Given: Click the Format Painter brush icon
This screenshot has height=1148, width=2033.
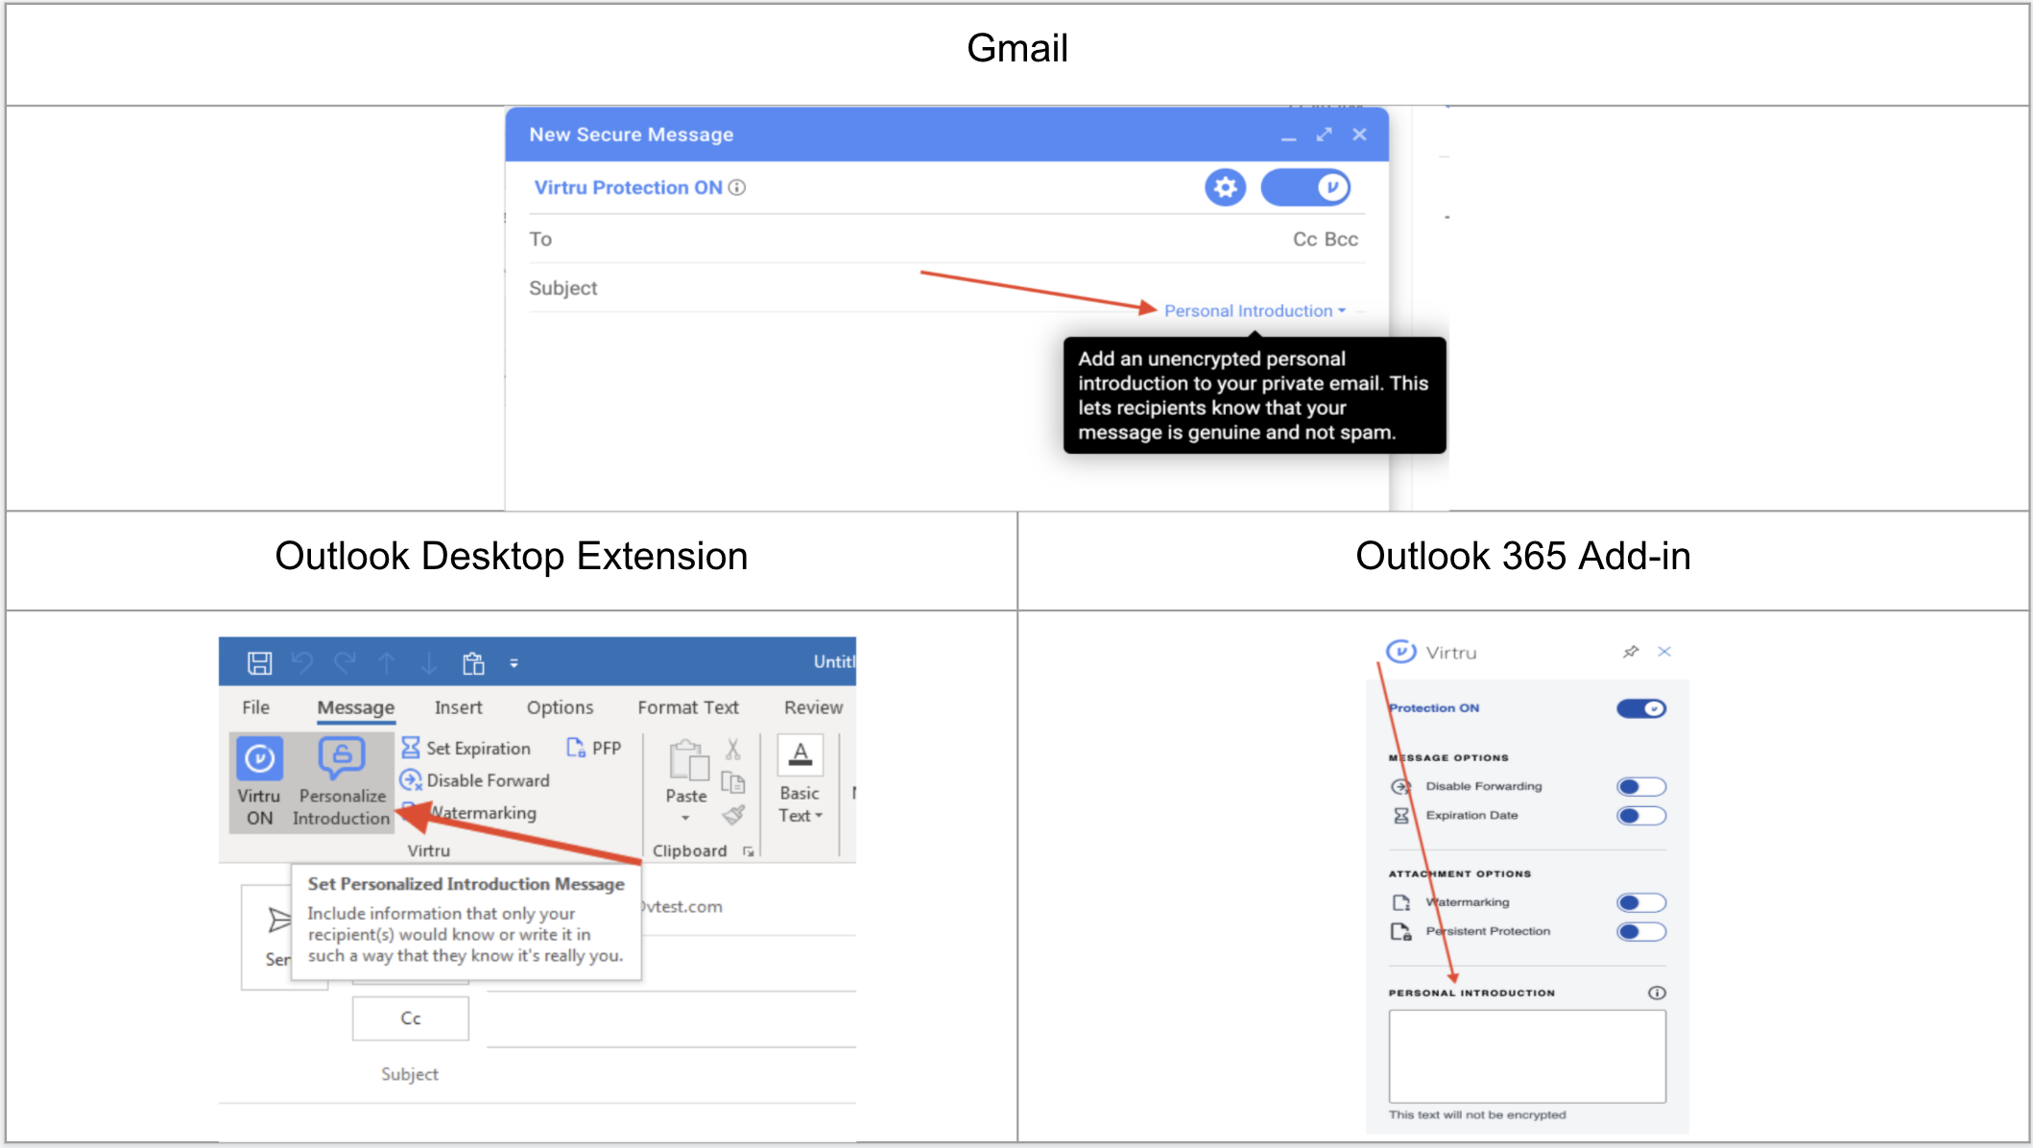Looking at the screenshot, I should (733, 815).
